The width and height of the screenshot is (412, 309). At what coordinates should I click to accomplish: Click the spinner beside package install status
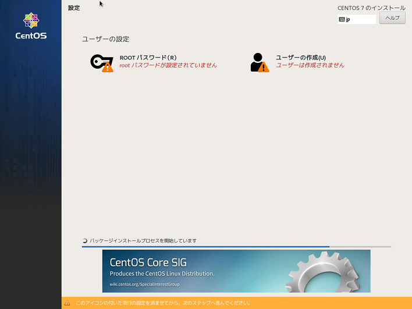pos(84,241)
